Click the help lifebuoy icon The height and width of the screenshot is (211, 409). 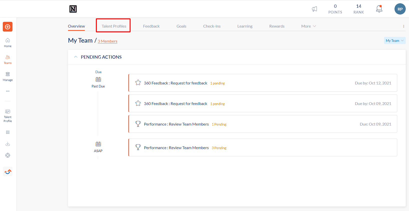click(x=8, y=155)
